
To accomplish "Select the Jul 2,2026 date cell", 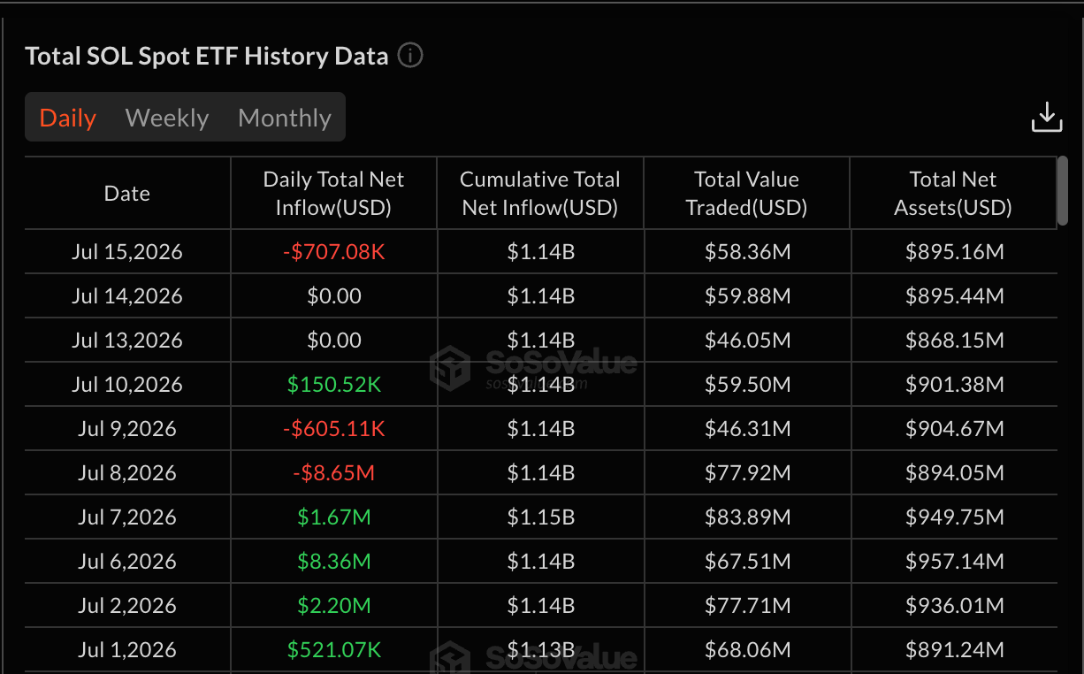I will click(x=127, y=606).
